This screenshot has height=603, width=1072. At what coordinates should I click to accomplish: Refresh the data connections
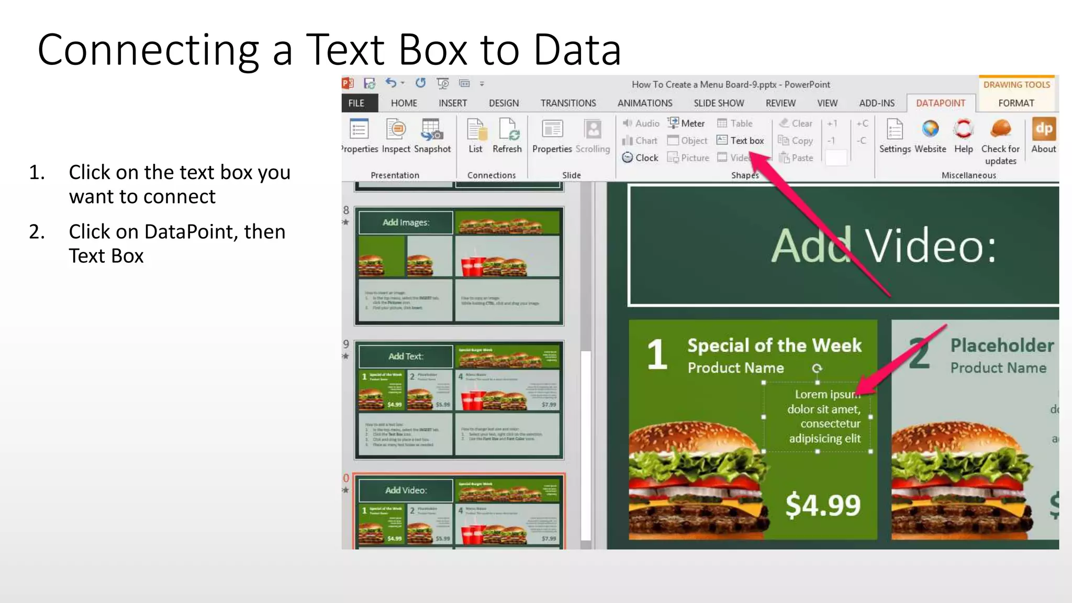tap(507, 136)
